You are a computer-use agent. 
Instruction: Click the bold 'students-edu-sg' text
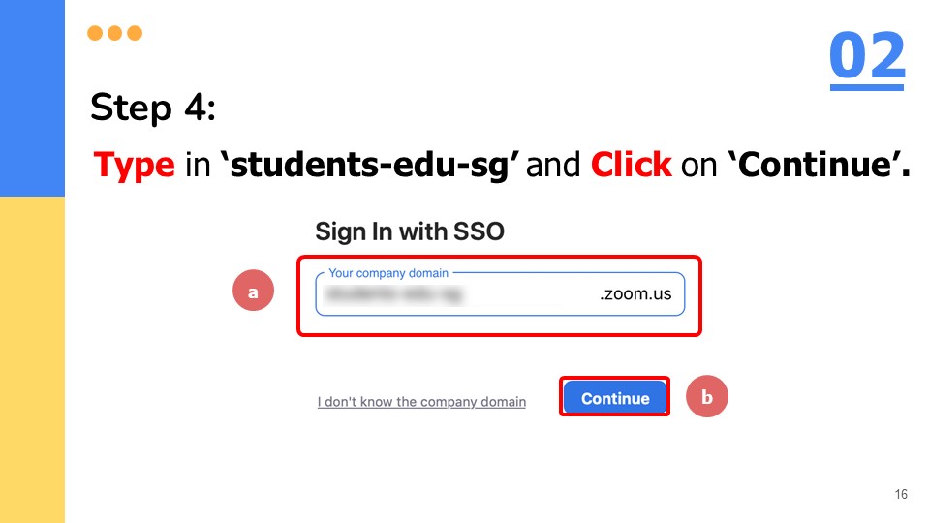372,166
